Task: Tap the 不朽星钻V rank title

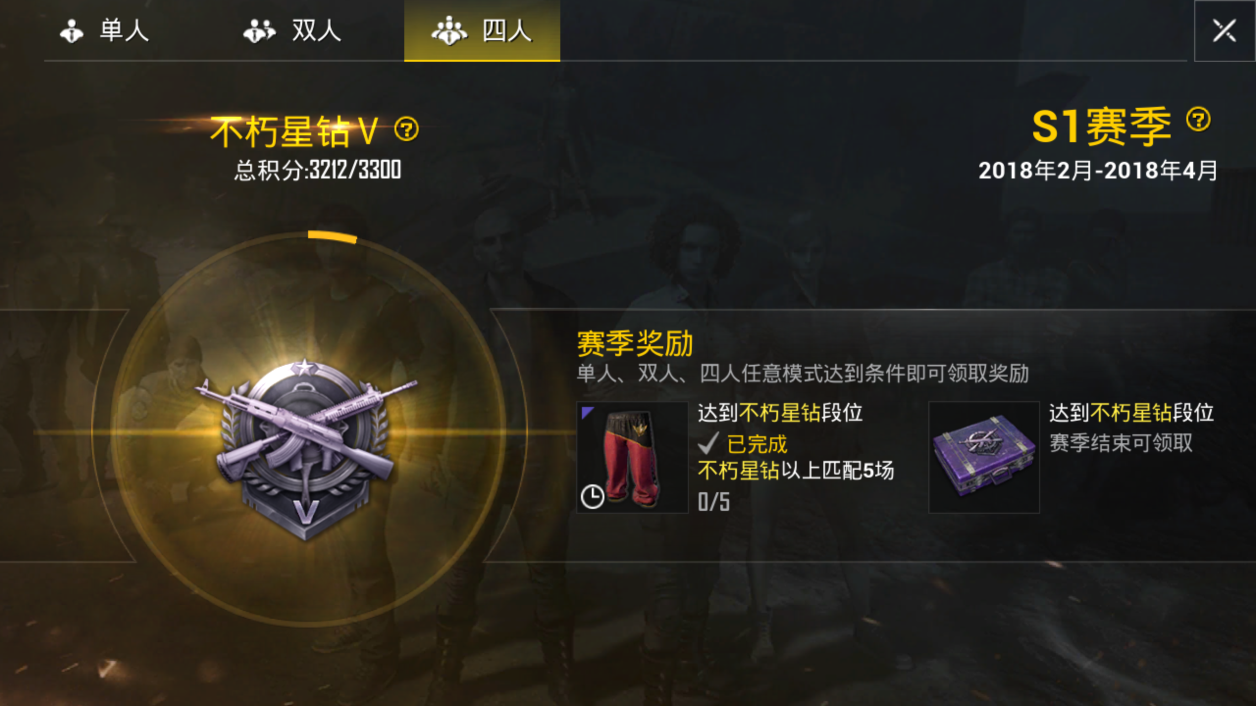Action: (x=294, y=131)
